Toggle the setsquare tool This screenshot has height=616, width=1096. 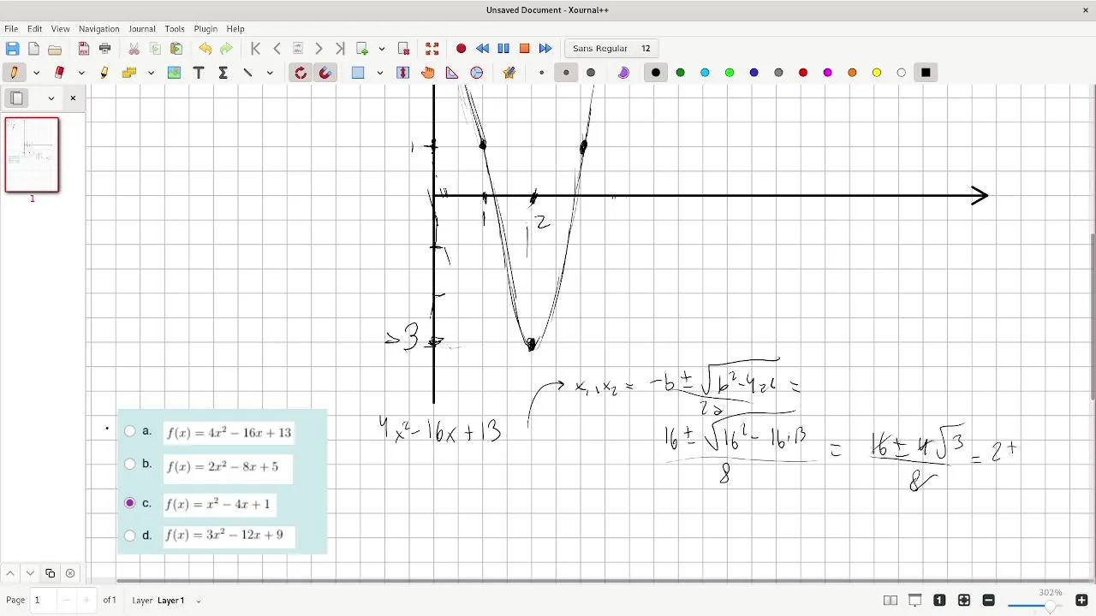453,73
